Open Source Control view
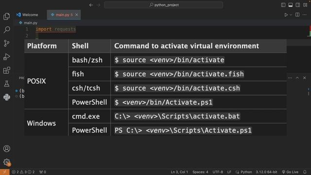The height and width of the screenshot is (175, 311). coord(6,43)
